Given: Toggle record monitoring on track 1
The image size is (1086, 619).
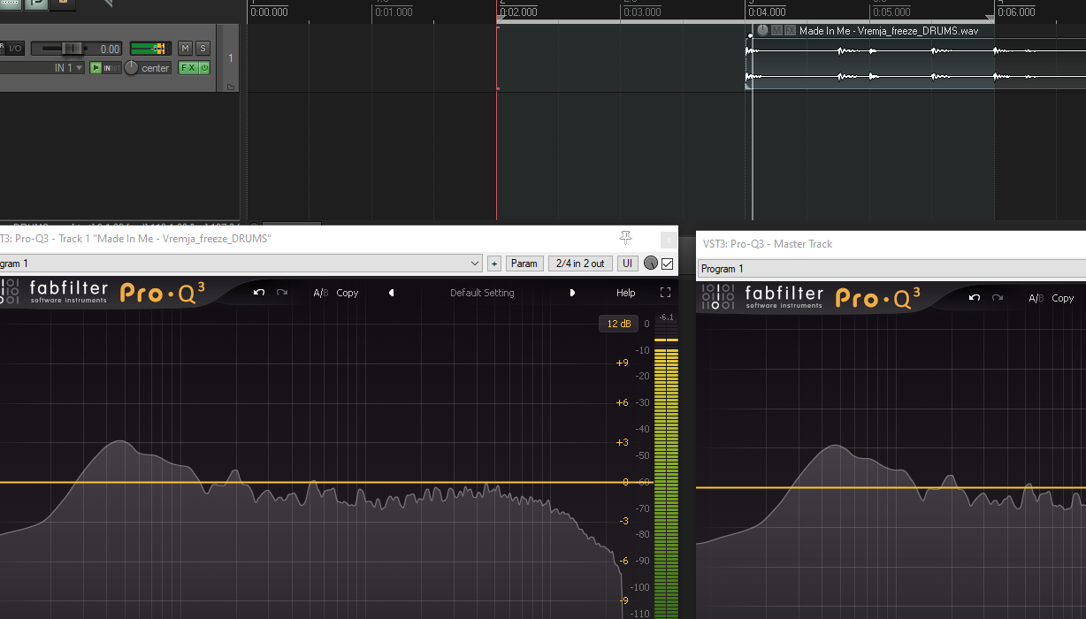Looking at the screenshot, I should (96, 68).
